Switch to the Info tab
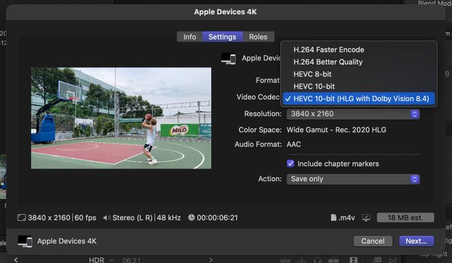Viewport: 452px width, 263px height. click(189, 37)
